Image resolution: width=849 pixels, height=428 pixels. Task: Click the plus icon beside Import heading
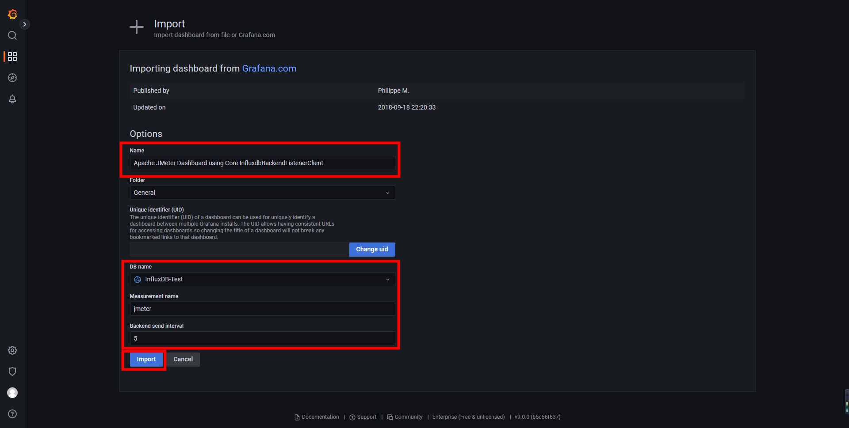[137, 27]
